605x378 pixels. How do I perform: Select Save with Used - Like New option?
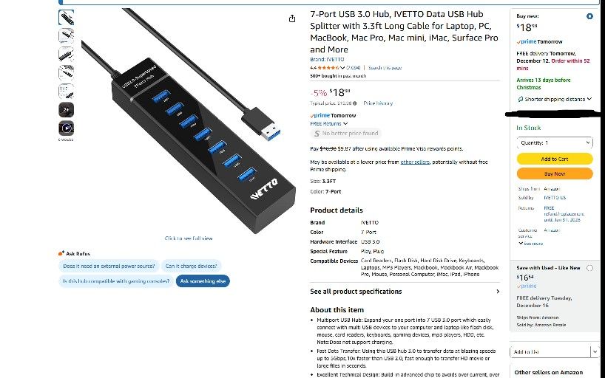click(589, 268)
